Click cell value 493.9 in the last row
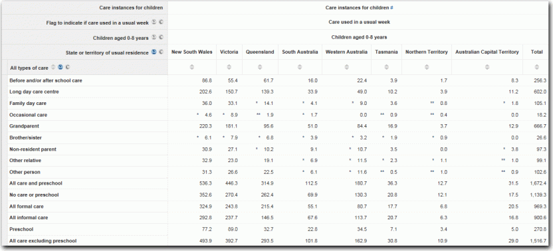The height and width of the screenshot is (251, 553). (205, 241)
